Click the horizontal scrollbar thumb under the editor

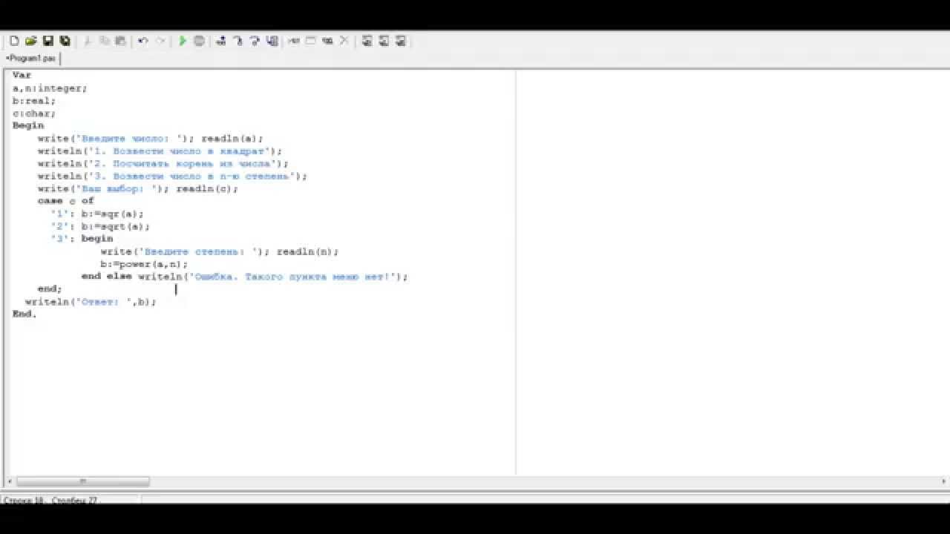coord(82,481)
